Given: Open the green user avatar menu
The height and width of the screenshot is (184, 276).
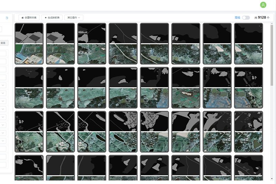Looking at the screenshot, I should (263, 5).
